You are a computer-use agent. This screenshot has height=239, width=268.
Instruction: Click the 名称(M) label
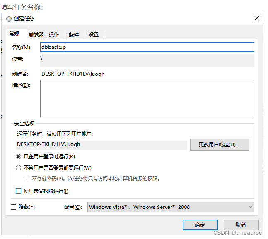coord(22,47)
